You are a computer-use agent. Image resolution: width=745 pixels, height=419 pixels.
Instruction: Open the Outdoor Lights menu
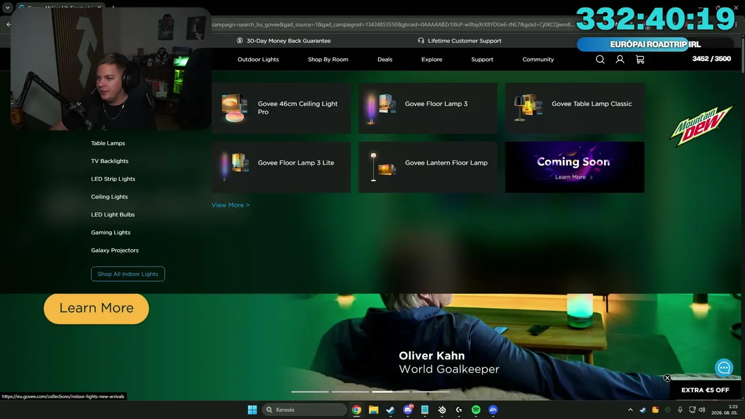(x=258, y=59)
